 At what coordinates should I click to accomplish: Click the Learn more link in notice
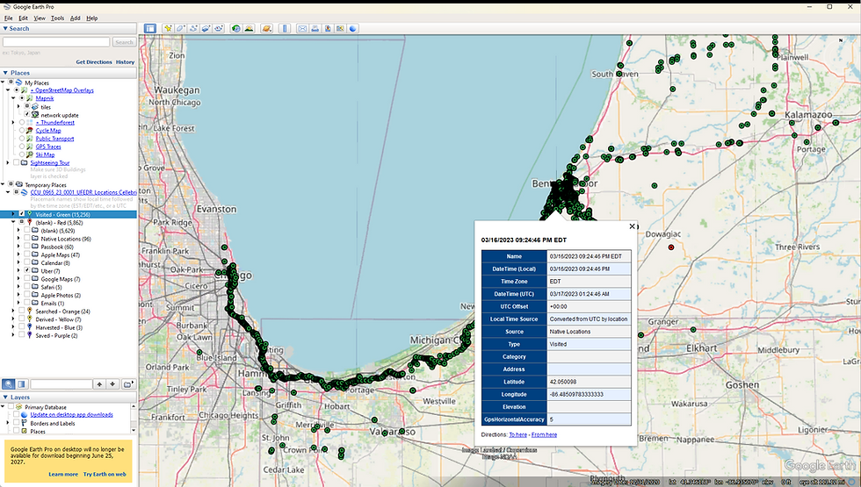pos(63,474)
